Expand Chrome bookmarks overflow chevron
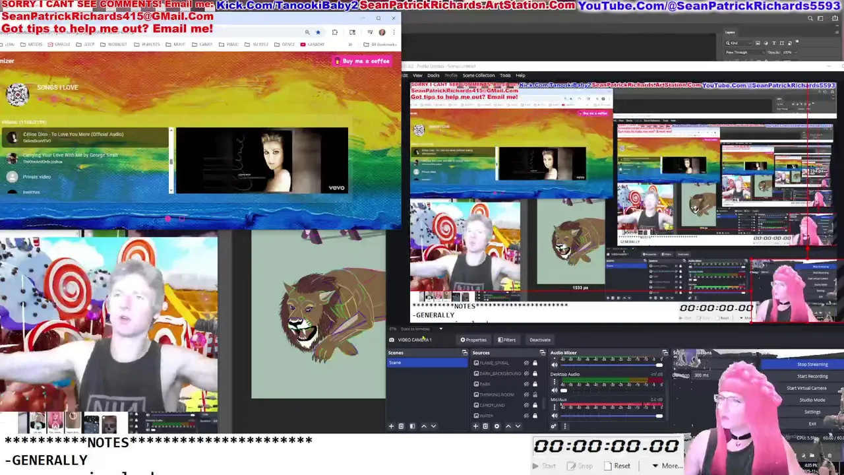 [x=350, y=44]
